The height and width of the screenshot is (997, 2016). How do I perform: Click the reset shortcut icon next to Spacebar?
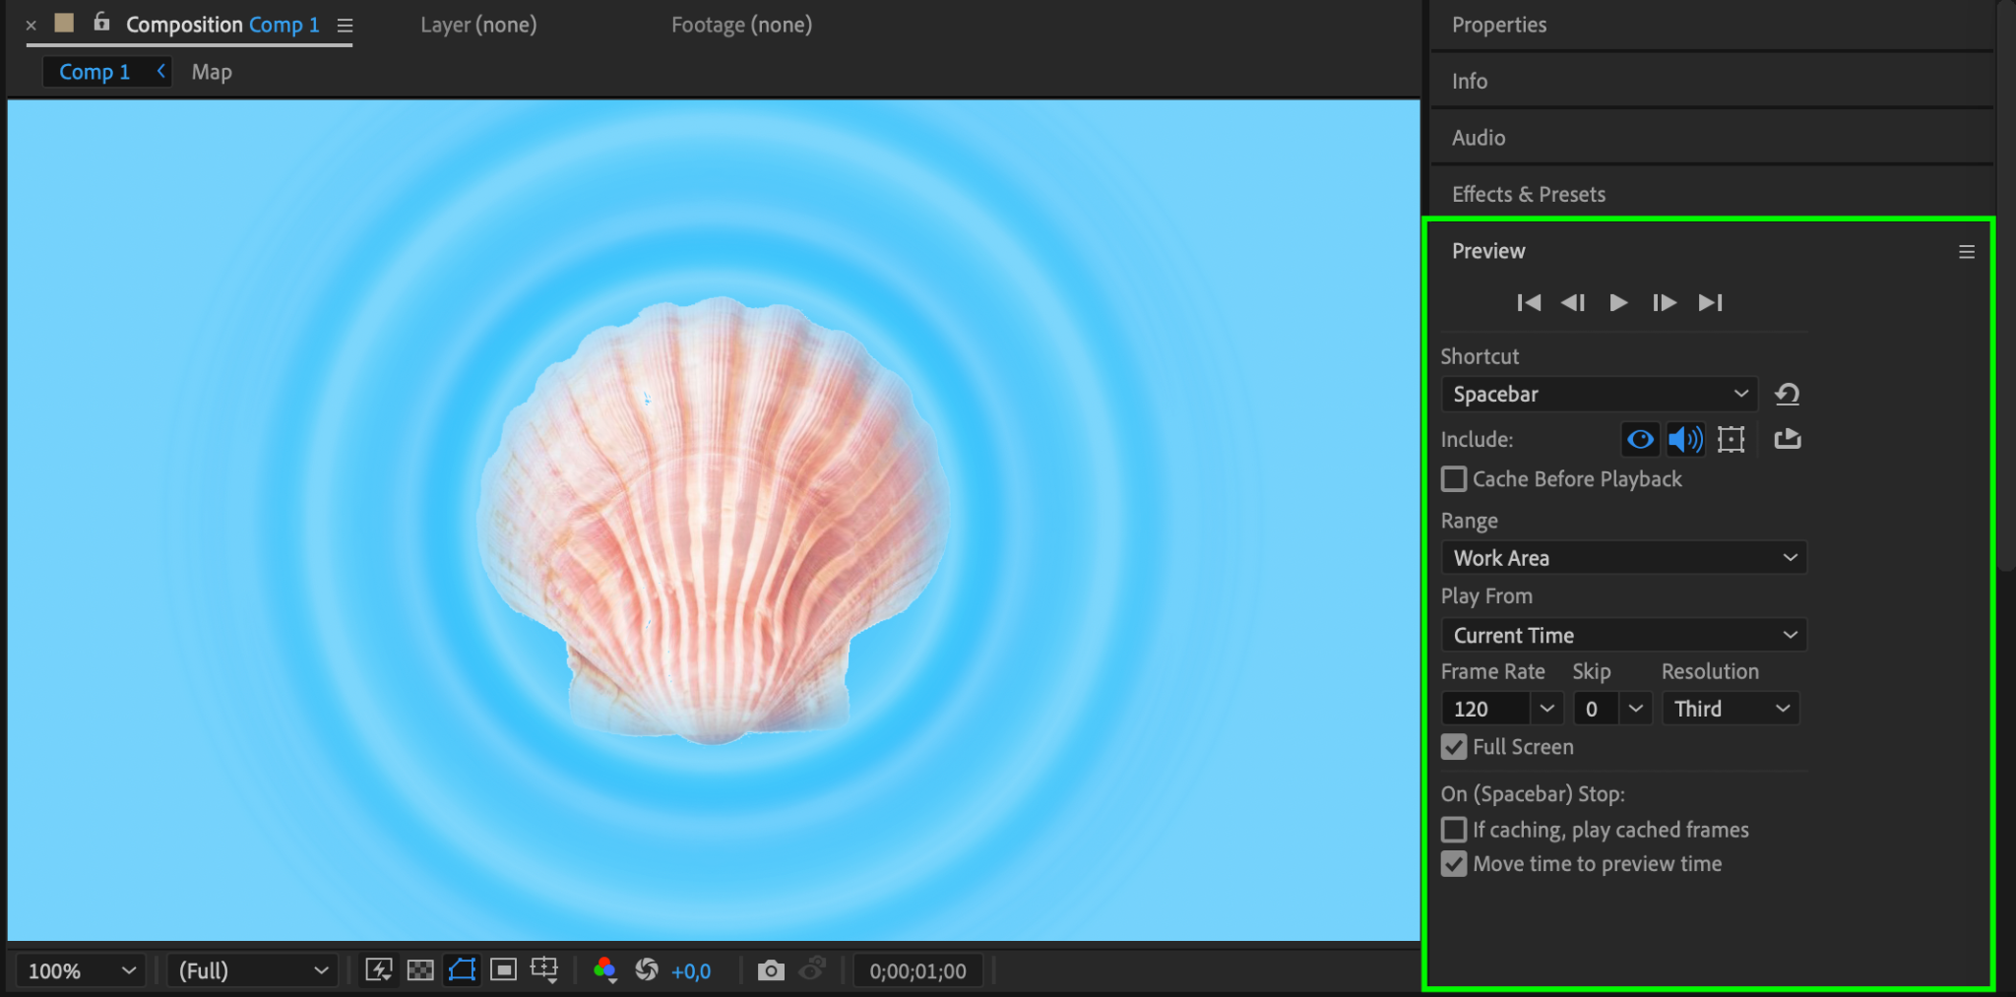[1787, 395]
